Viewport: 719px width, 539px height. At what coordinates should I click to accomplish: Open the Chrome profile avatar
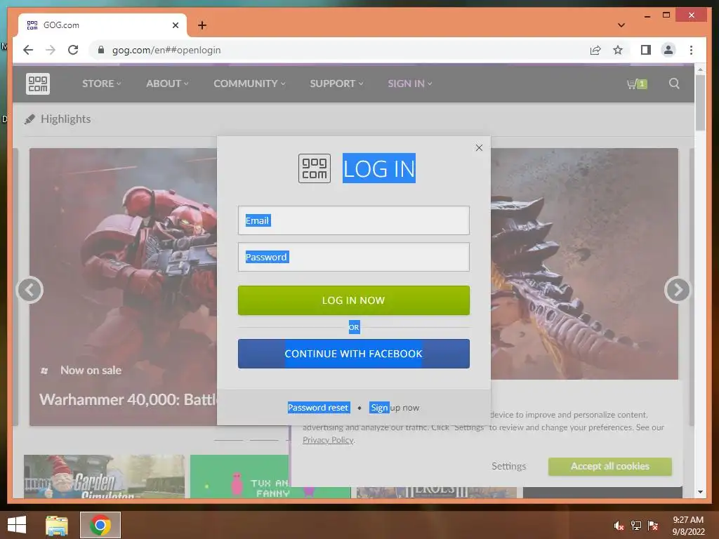pos(668,50)
